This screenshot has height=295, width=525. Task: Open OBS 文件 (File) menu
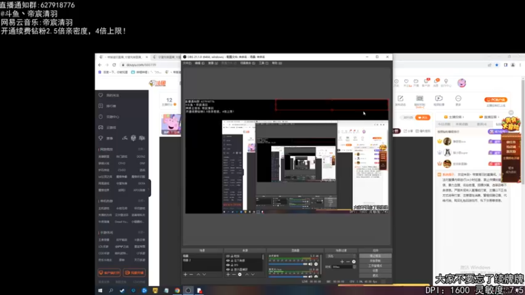(x=187, y=63)
